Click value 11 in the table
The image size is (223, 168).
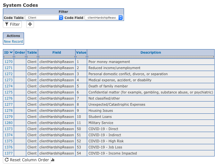[79, 123]
